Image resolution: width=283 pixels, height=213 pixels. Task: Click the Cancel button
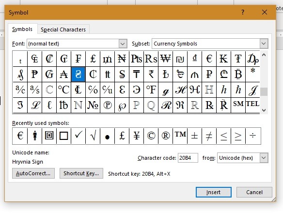pos(254,192)
